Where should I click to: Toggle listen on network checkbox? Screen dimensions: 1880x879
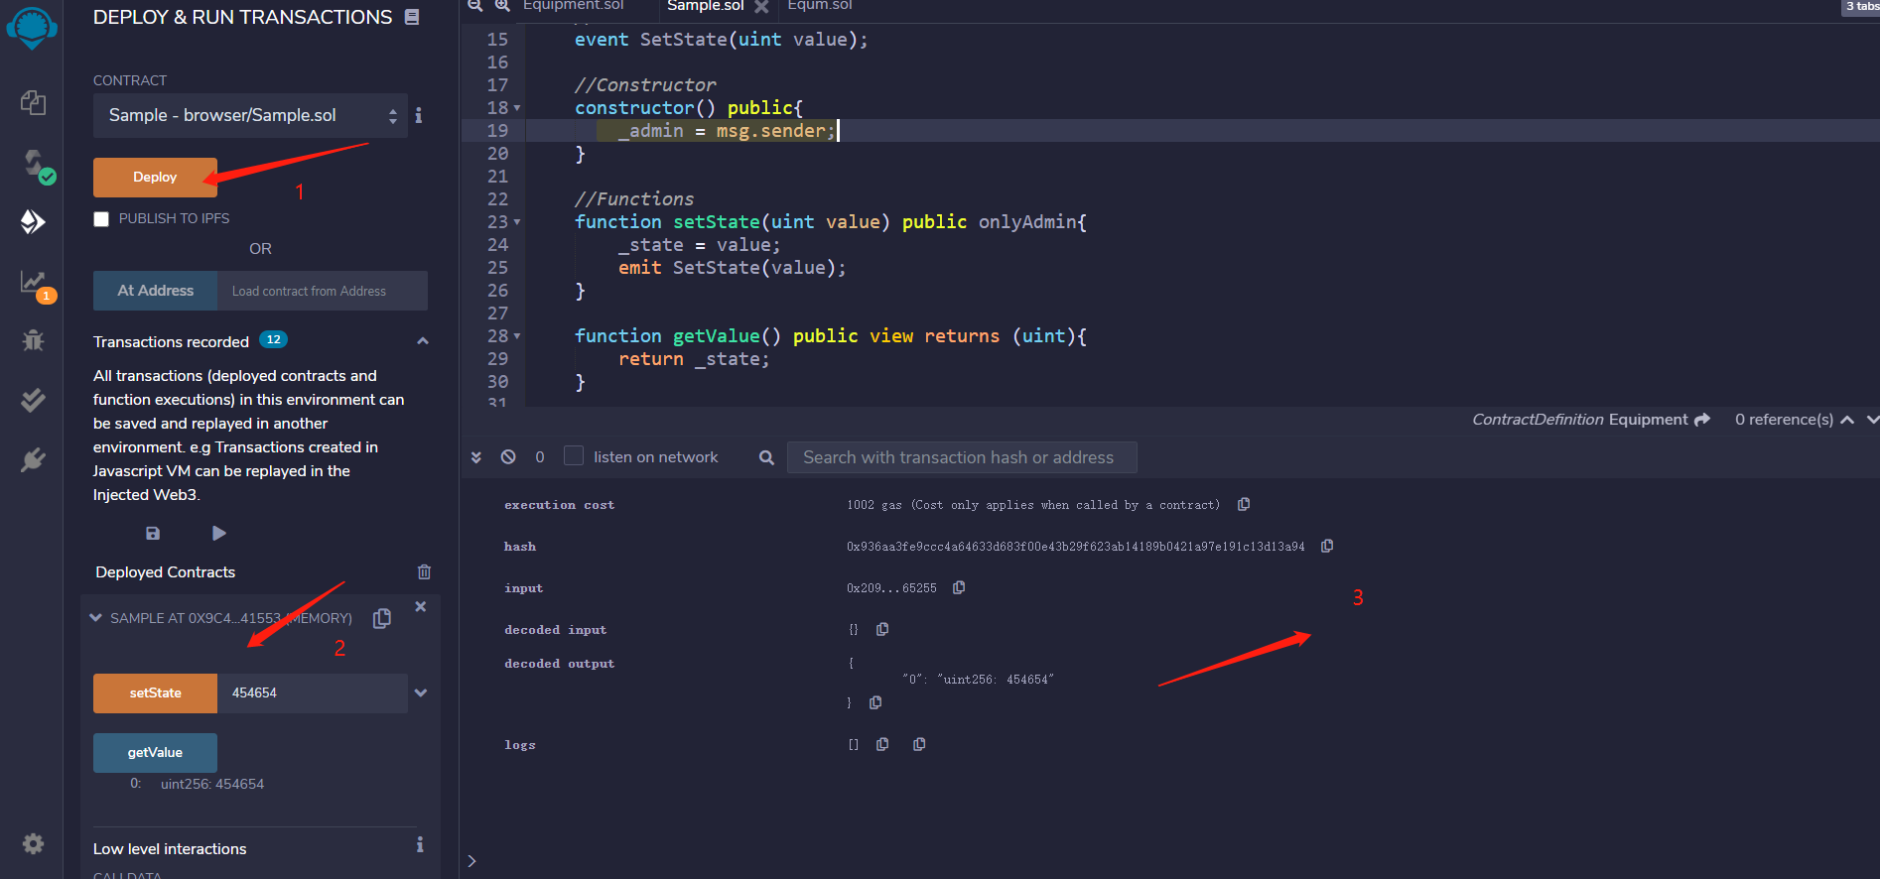click(574, 455)
